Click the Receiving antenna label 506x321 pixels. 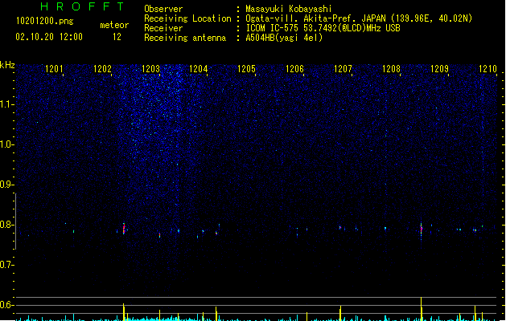pyautogui.click(x=185, y=38)
